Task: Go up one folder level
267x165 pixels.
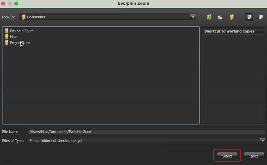Action: [x=209, y=17]
